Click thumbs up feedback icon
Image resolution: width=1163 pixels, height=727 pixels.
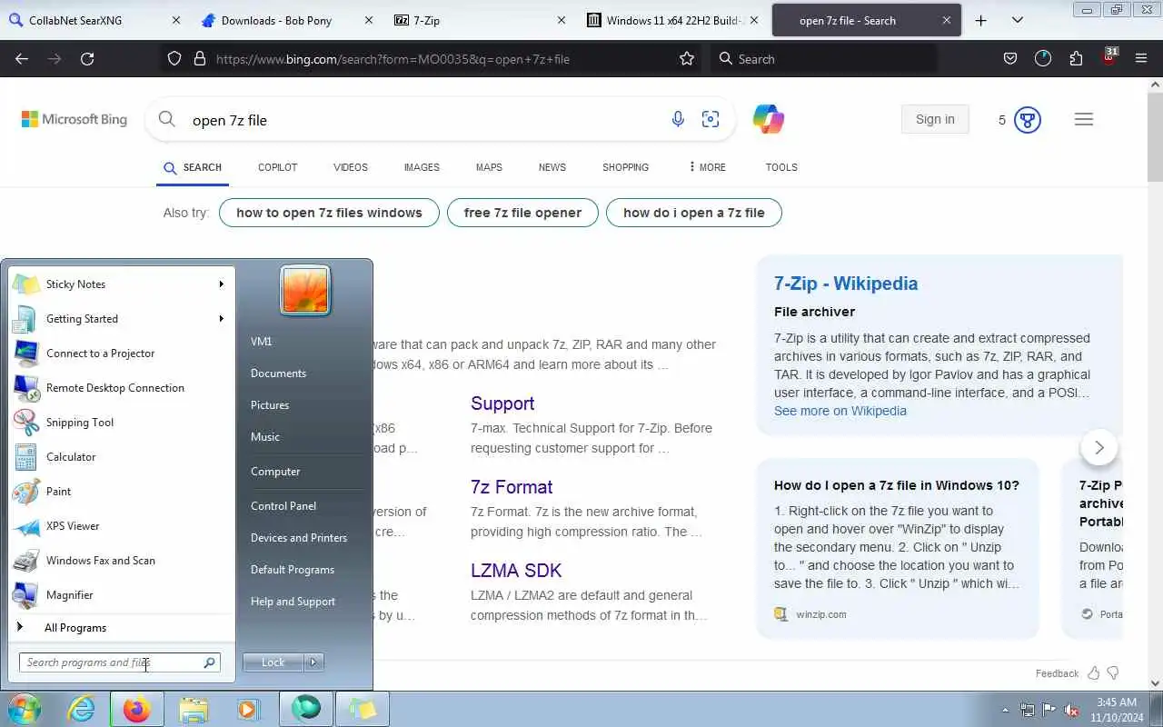pyautogui.click(x=1093, y=673)
